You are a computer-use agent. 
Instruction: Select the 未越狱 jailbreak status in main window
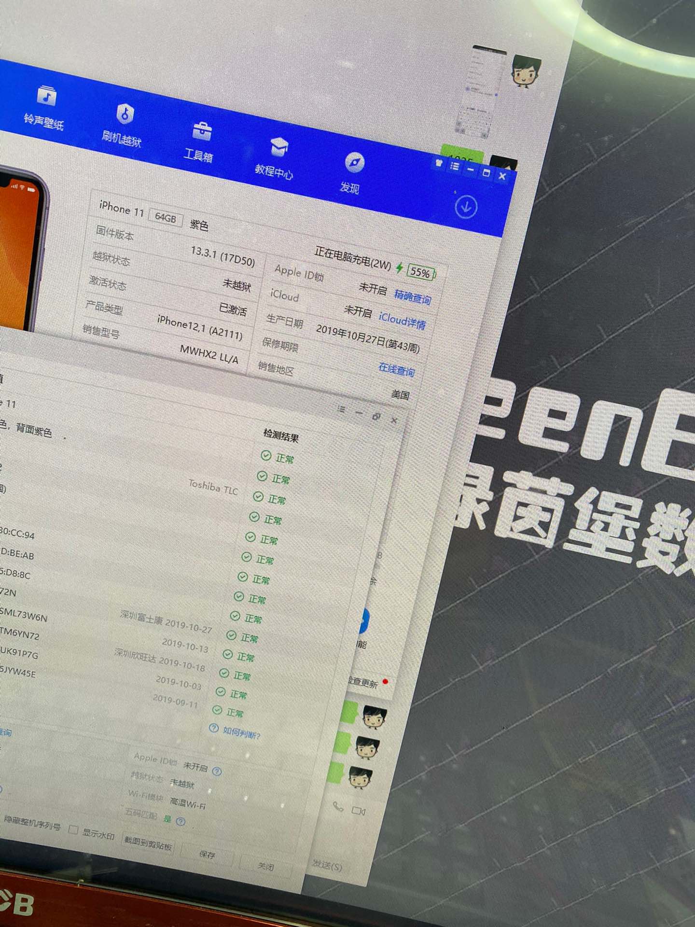(x=236, y=285)
